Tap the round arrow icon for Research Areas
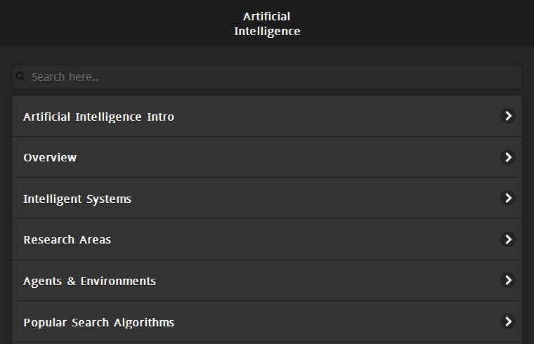Screen dimensions: 534x344 coord(507,239)
